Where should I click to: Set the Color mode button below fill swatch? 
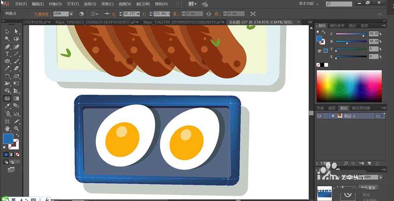pyautogui.click(x=6, y=155)
